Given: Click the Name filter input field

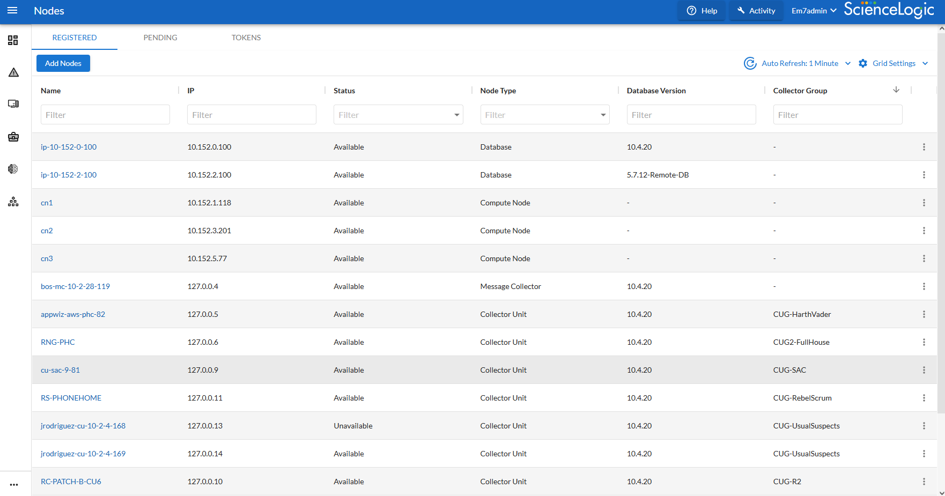Looking at the screenshot, I should (105, 115).
